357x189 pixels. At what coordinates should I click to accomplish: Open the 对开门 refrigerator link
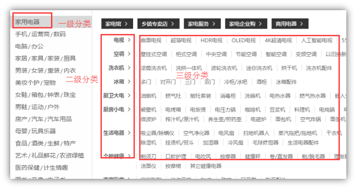point(168,82)
